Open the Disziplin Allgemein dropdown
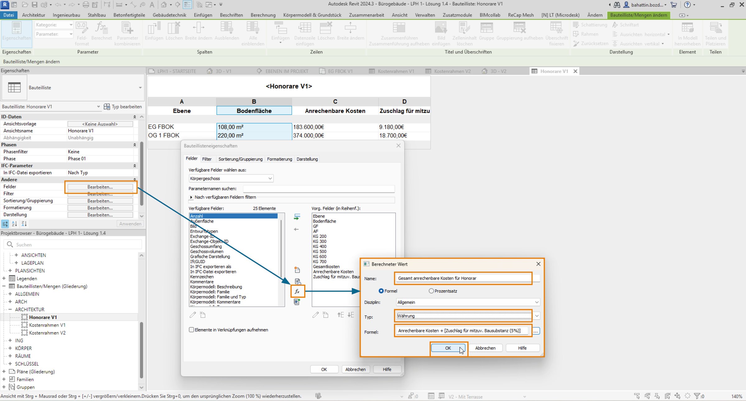 point(468,302)
